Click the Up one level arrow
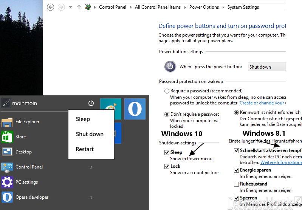Image resolution: width=302 pixels, height=210 pixels. tap(79, 7)
